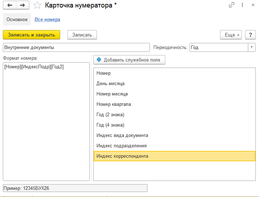Copy link using the chain icon
Image resolution: width=259 pixels, height=197 pixels.
click(232, 5)
